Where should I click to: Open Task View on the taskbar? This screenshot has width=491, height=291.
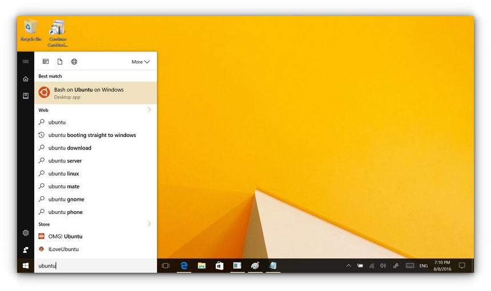point(166,266)
